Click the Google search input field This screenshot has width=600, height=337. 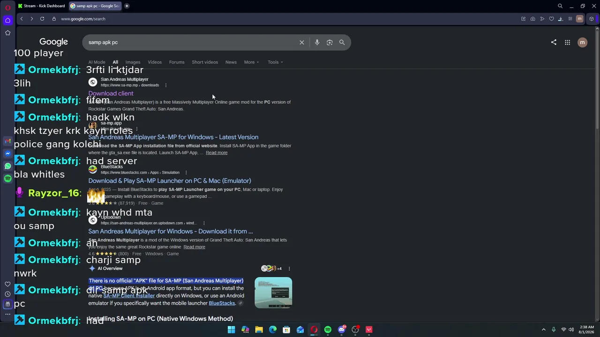(x=191, y=43)
